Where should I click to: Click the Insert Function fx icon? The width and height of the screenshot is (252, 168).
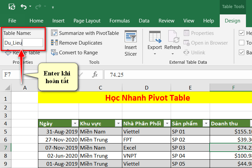click(95, 75)
